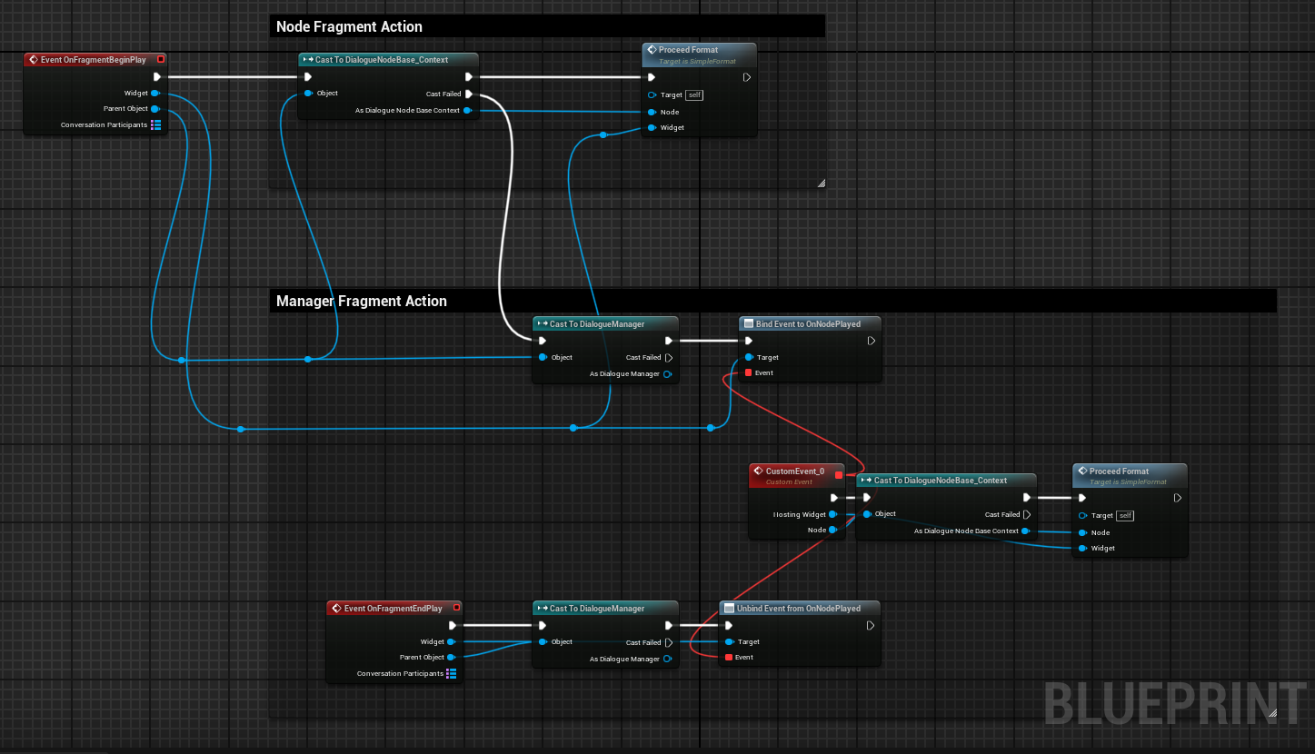
Task: Click Cast Failed pin of cast node next to CustomEvent_0
Action: pos(1026,515)
